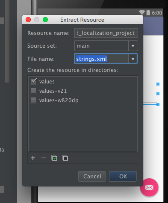Screen dimensions: 168x203
Task: Tap the pink mail floating action button
Action: [149, 187]
